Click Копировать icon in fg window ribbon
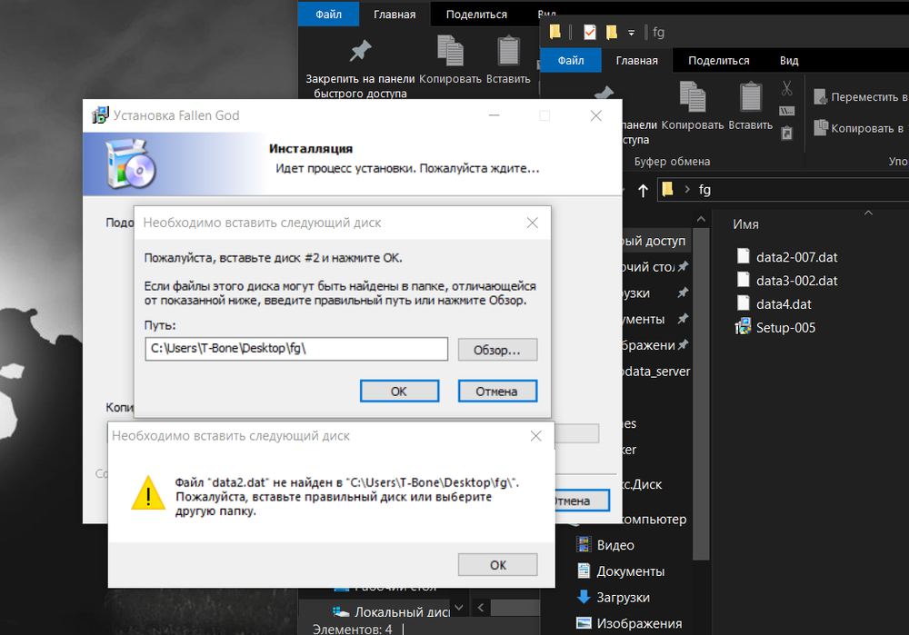 point(692,96)
